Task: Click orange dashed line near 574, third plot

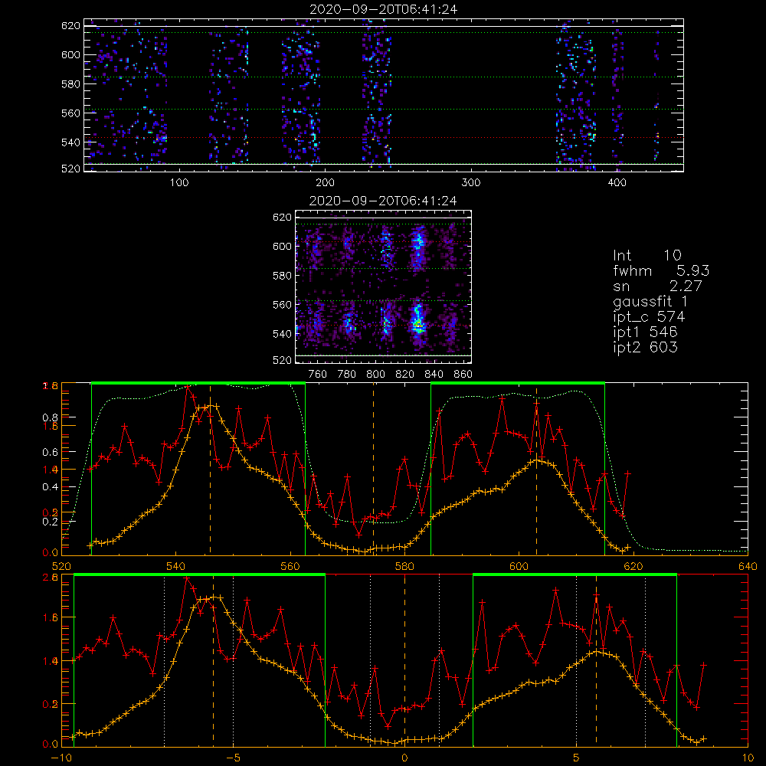Action: coord(374,469)
